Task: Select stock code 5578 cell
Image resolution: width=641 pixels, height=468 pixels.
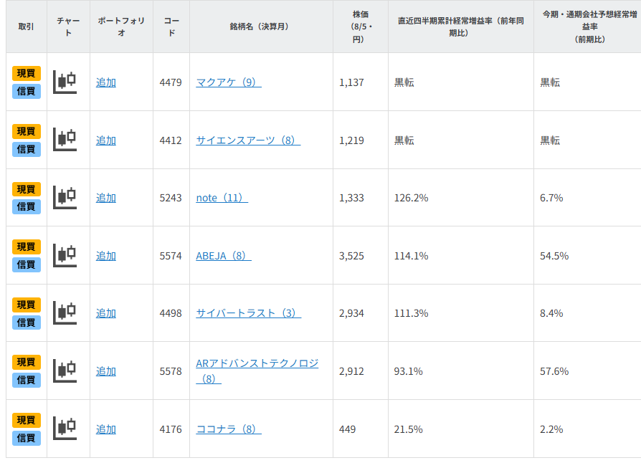Action: tap(171, 371)
